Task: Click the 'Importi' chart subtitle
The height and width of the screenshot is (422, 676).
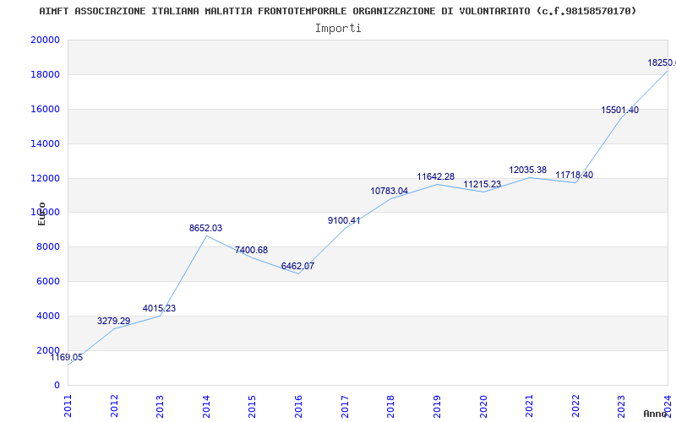Action: click(x=337, y=29)
